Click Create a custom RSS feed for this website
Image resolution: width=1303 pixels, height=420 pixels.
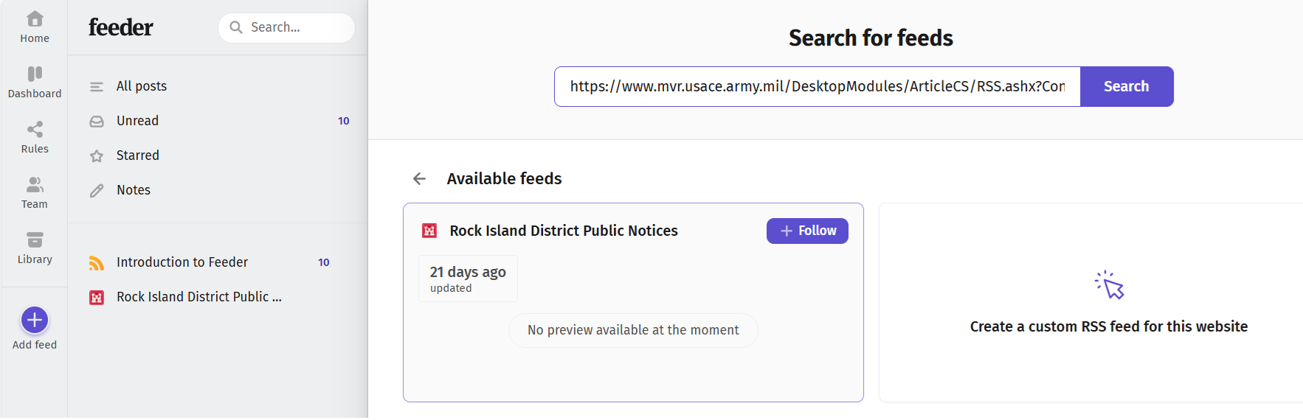(1108, 326)
